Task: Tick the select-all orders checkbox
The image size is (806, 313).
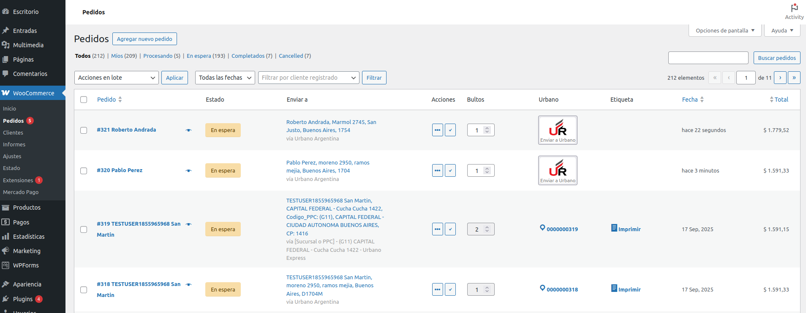Action: tap(84, 100)
